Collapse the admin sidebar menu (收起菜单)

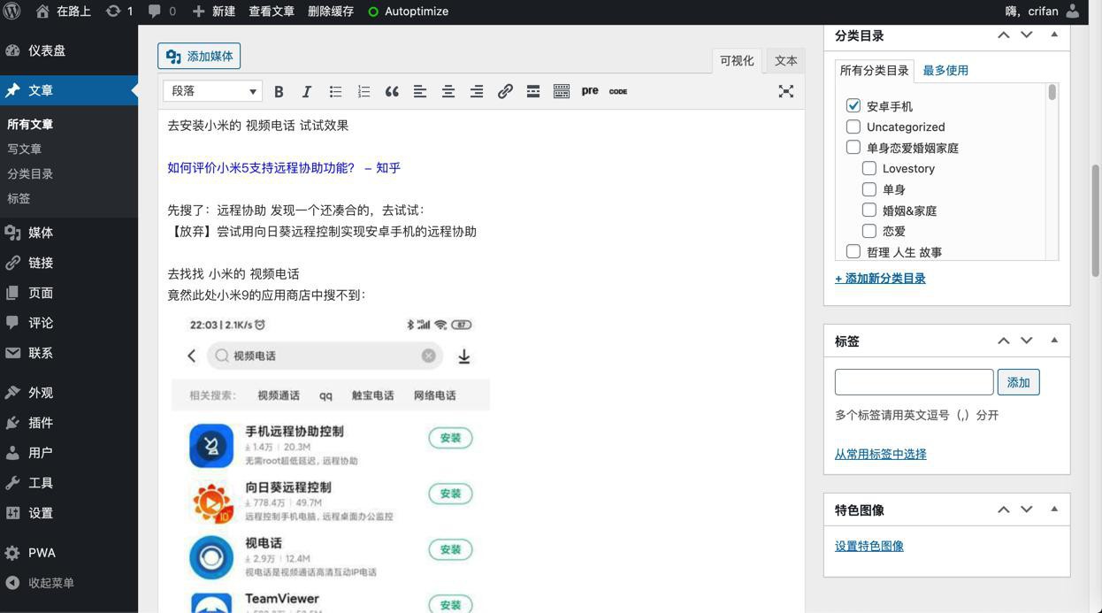click(x=69, y=583)
